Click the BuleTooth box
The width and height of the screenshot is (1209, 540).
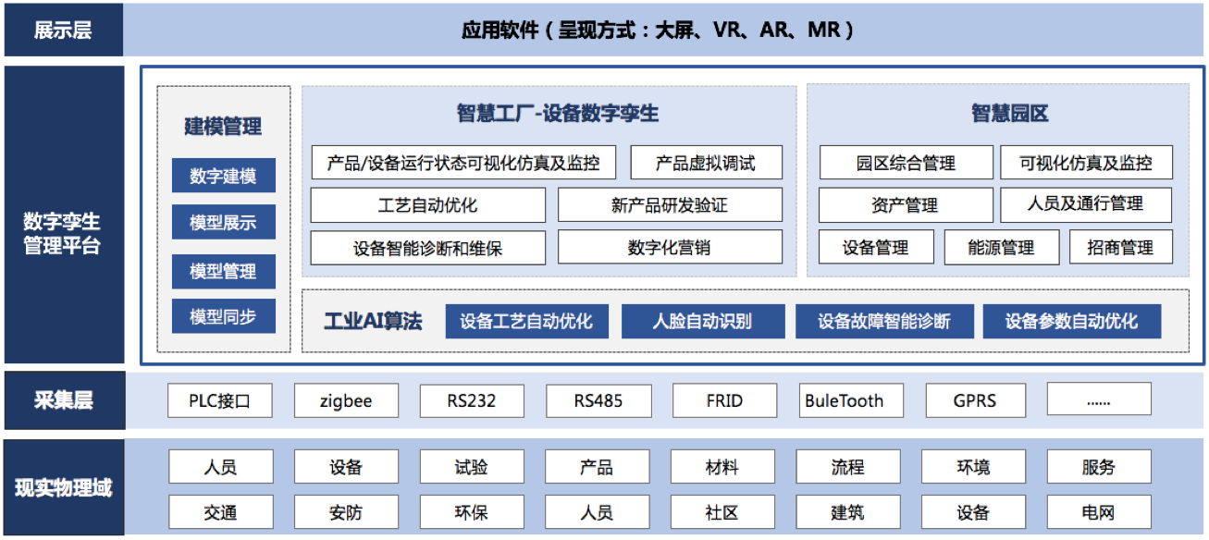point(844,401)
